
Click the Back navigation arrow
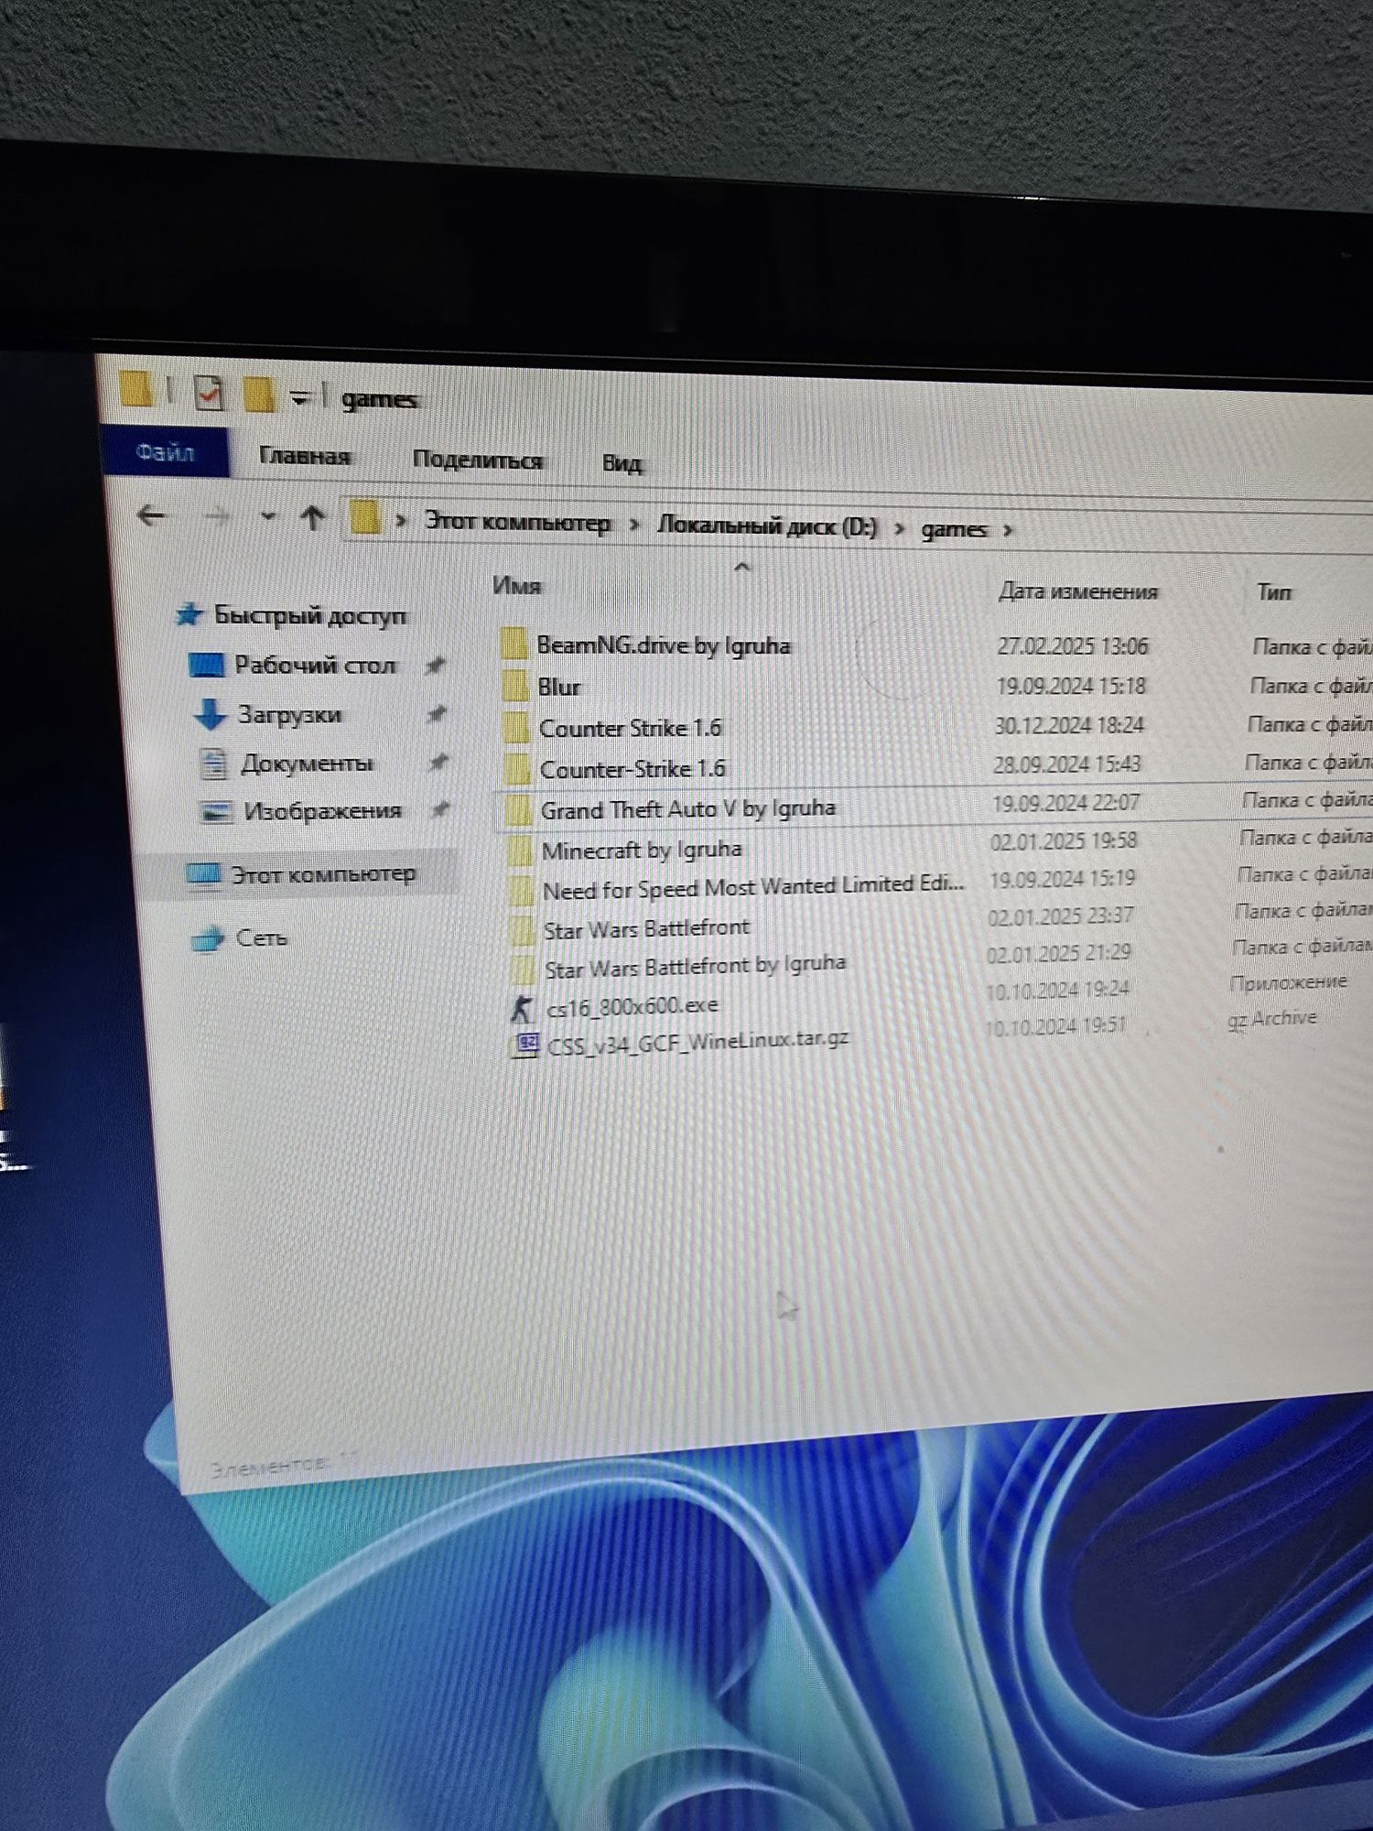click(151, 515)
